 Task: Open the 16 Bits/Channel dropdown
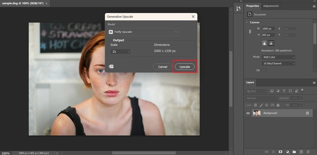pyautogui.click(x=279, y=63)
